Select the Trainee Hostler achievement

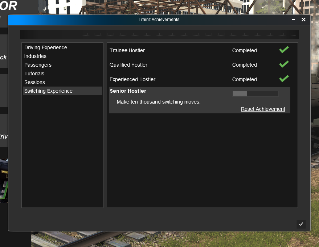click(x=127, y=50)
